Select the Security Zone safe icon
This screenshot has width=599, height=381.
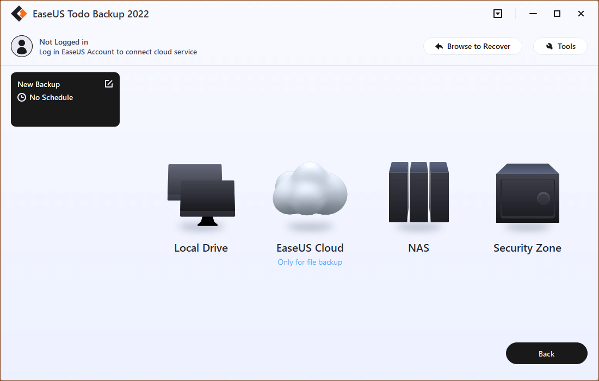click(x=527, y=193)
